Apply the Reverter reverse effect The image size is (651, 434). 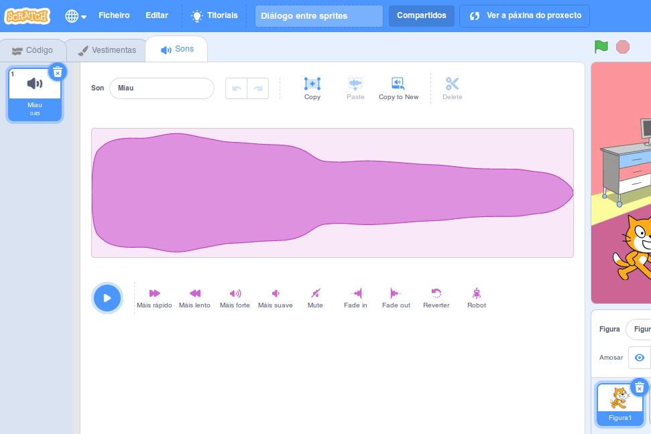(x=436, y=297)
